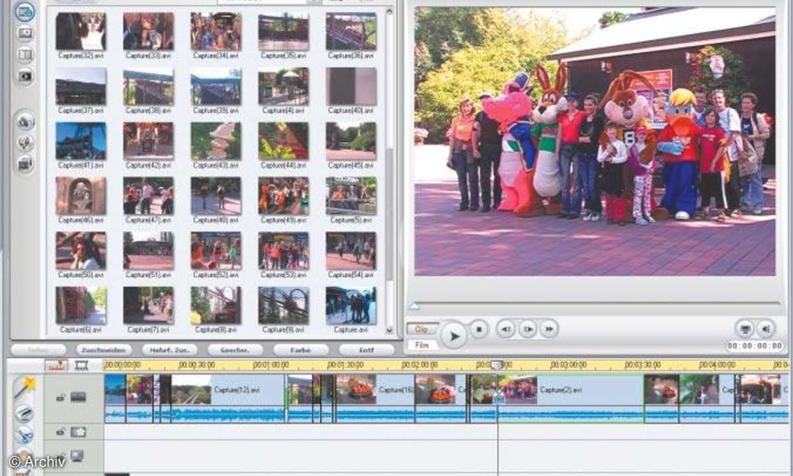
Task: Open the audio library sidebar icon
Action: (x=24, y=121)
